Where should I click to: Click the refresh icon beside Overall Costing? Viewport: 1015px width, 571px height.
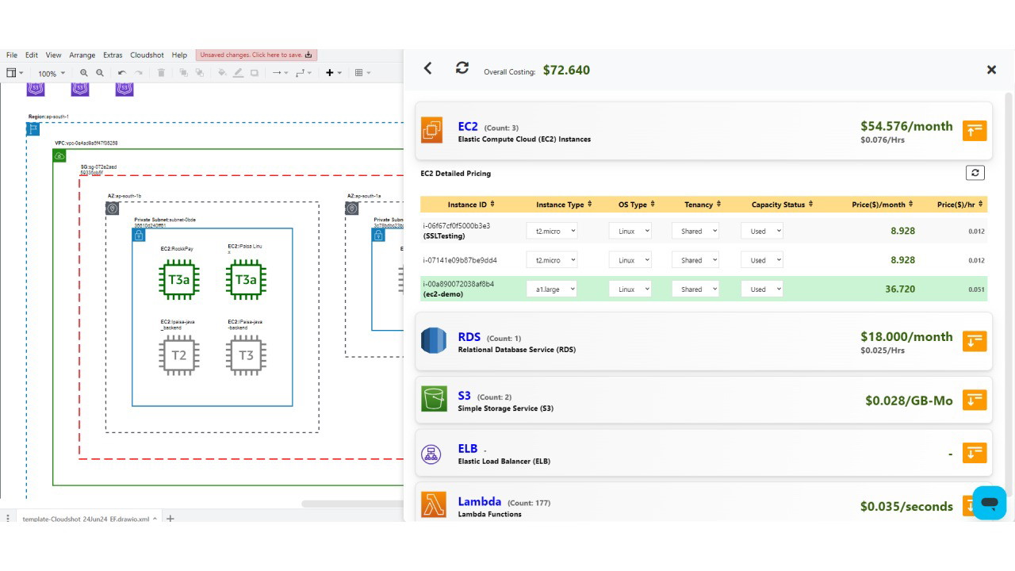(462, 68)
